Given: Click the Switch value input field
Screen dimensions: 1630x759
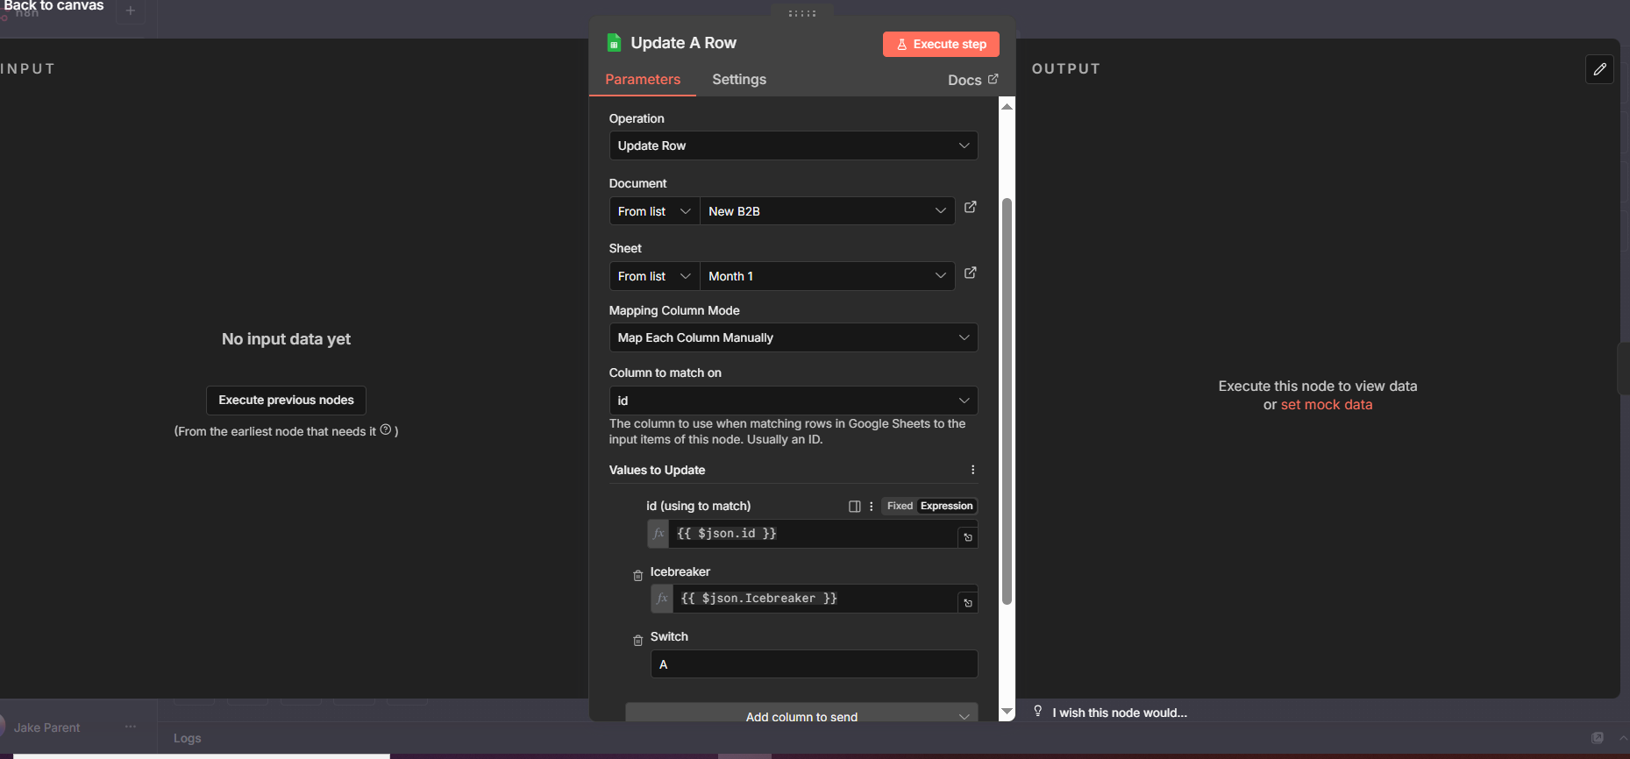Looking at the screenshot, I should [813, 664].
